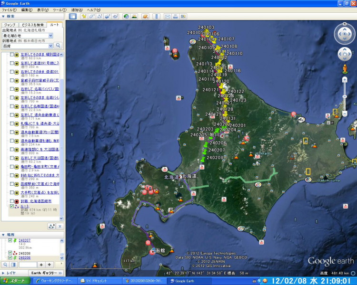Tick checkbox for the 60.0 km route step
Image resolution: width=357 pixels, height=285 pixels.
[x=12, y=55]
